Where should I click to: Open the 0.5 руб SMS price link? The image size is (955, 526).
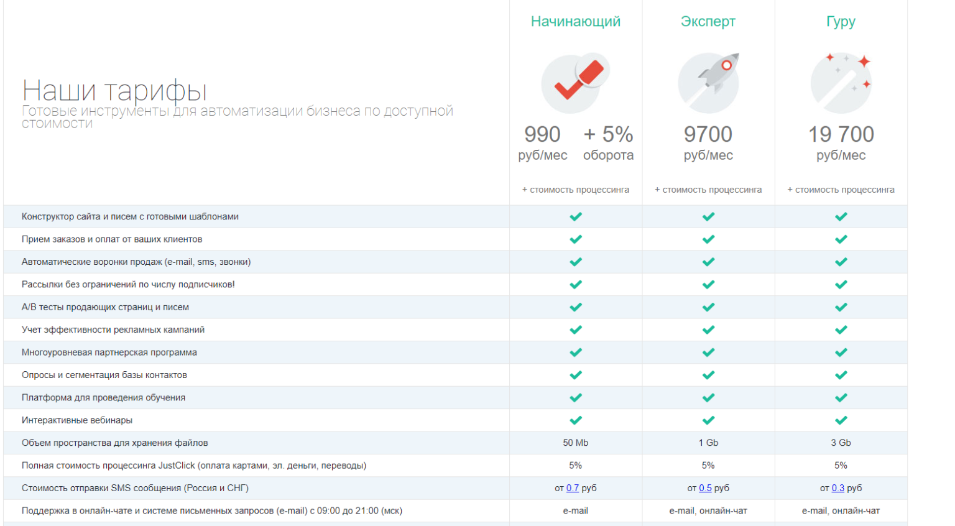coord(705,488)
